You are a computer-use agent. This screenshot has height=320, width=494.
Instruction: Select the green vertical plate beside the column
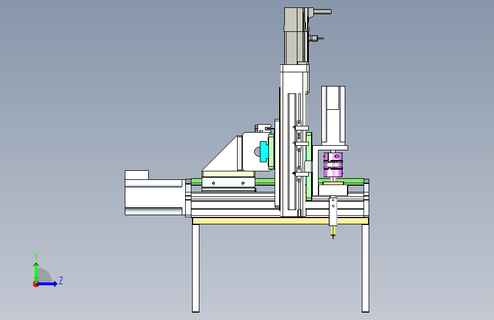309,166
